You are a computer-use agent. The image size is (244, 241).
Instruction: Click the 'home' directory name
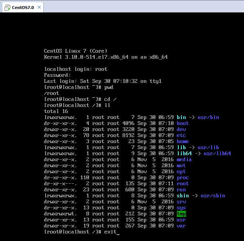183,141
